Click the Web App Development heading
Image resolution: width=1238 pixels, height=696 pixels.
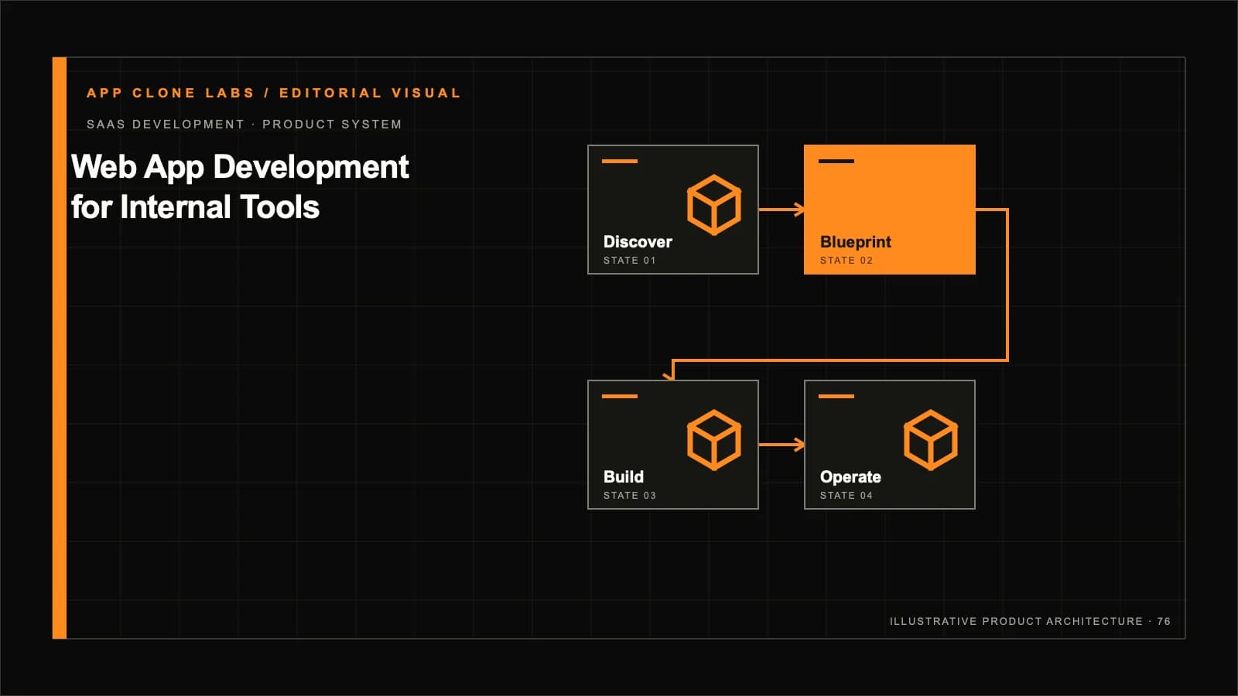click(240, 167)
